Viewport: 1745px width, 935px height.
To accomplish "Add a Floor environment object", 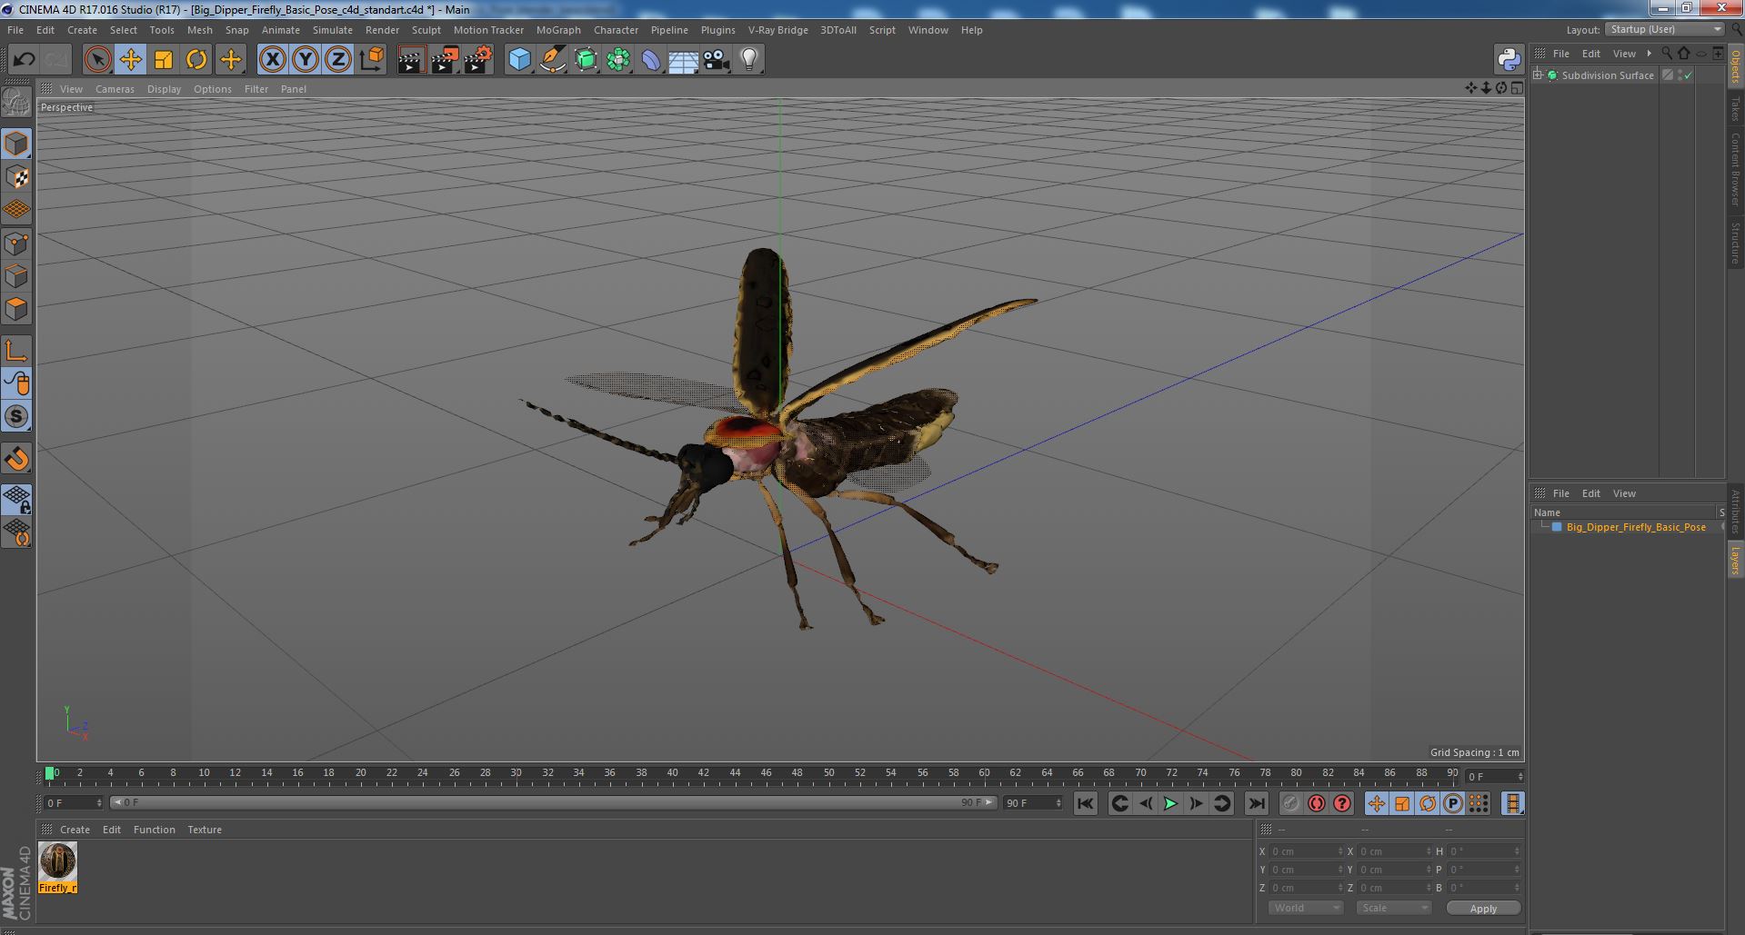I will click(684, 60).
